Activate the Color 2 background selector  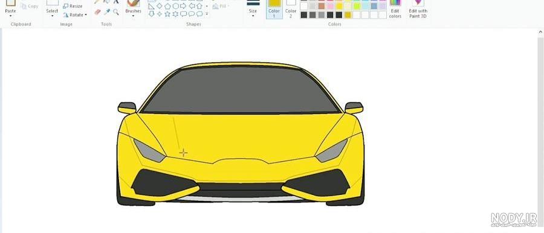[291, 10]
